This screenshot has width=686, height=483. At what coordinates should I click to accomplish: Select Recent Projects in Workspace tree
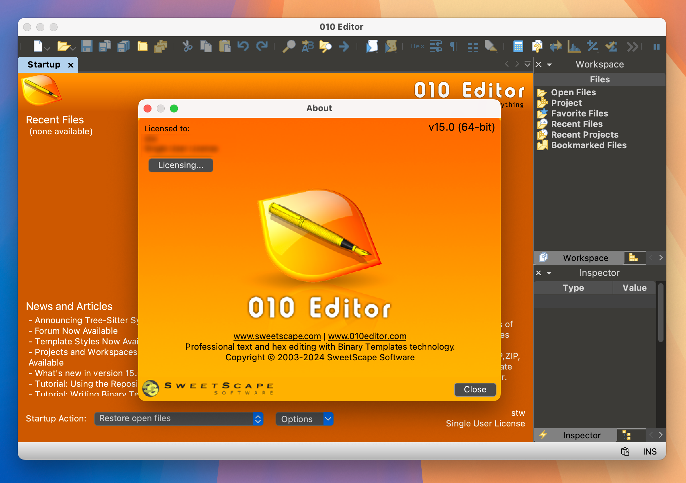585,135
